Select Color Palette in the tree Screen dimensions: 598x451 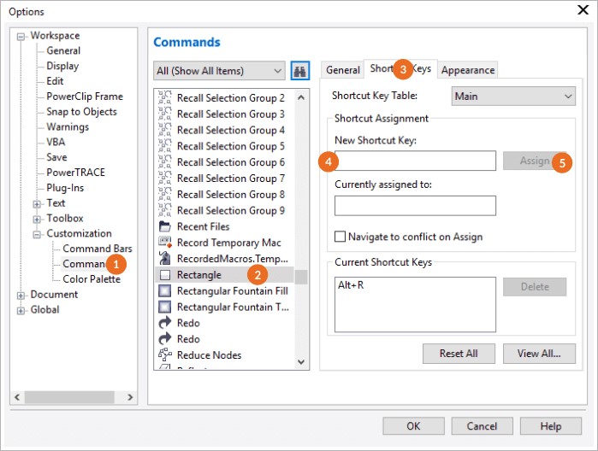92,279
